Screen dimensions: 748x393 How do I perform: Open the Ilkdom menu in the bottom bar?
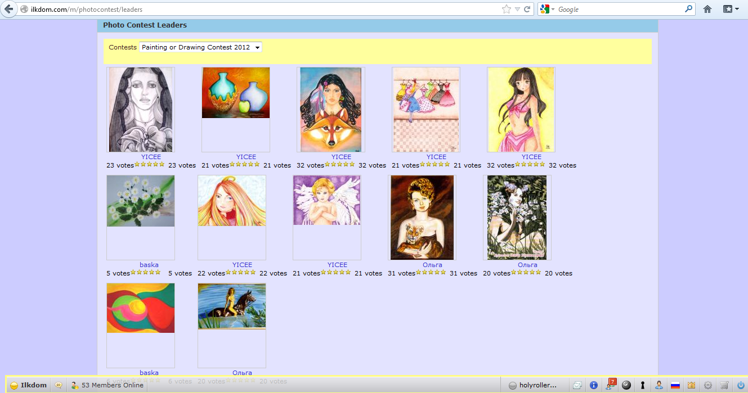[28, 385]
